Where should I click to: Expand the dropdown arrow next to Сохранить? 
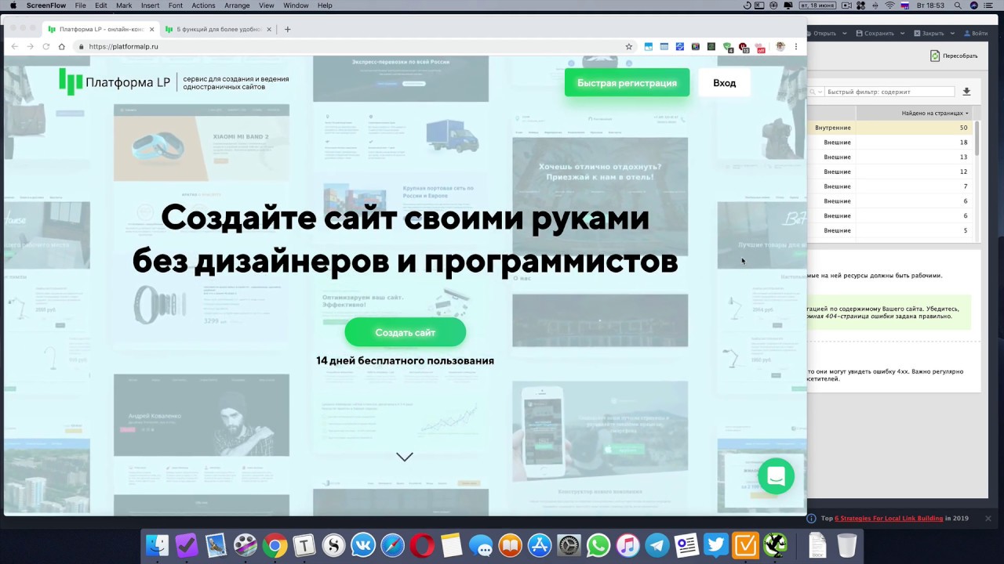(x=902, y=34)
